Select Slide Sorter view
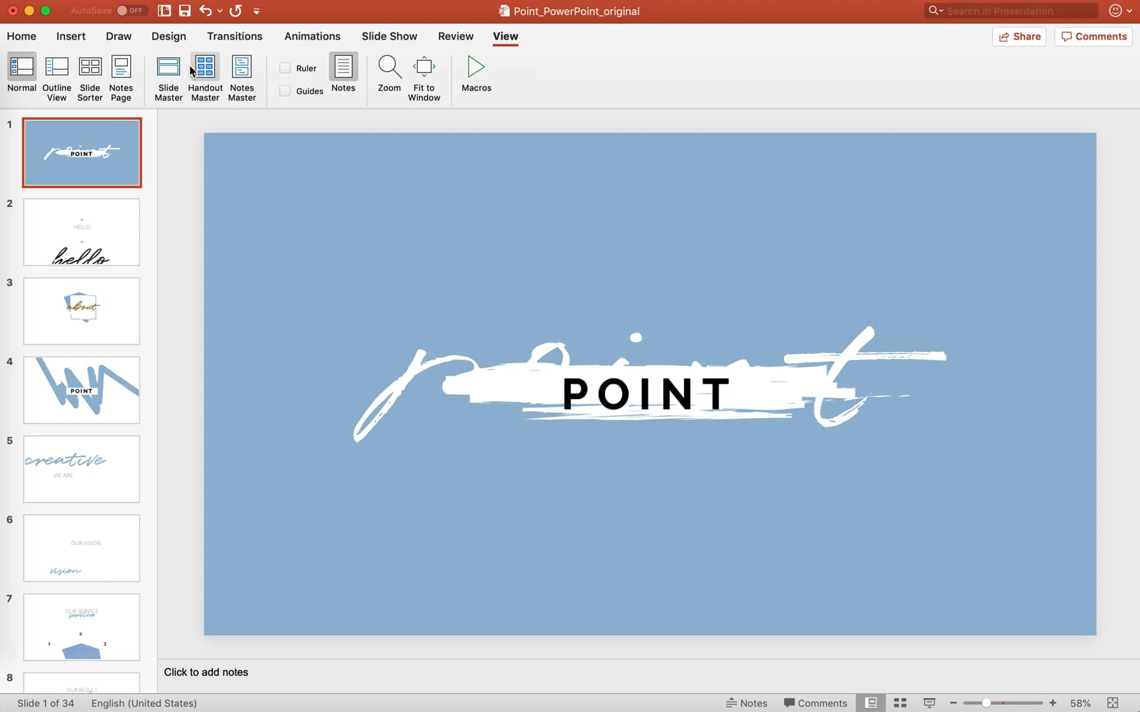Screen dimensions: 1140x712 [x=90, y=76]
